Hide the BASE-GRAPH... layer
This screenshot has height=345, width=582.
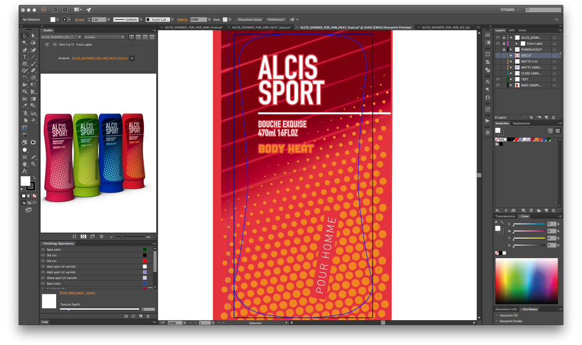pos(498,85)
